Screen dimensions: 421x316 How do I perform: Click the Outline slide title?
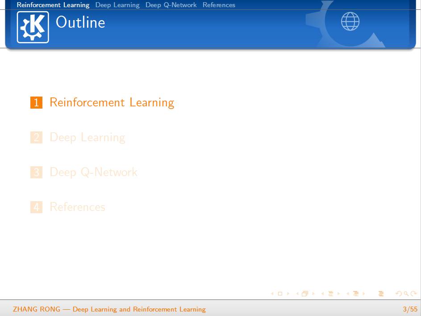80,22
